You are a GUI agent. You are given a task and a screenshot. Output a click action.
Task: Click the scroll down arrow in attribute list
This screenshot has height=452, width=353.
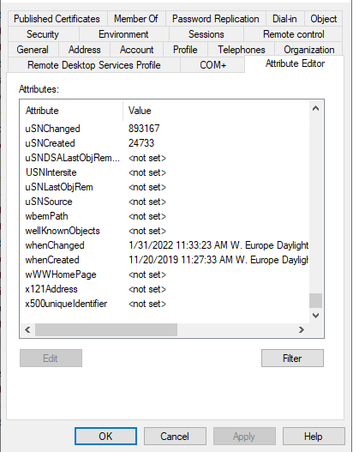tap(315, 316)
